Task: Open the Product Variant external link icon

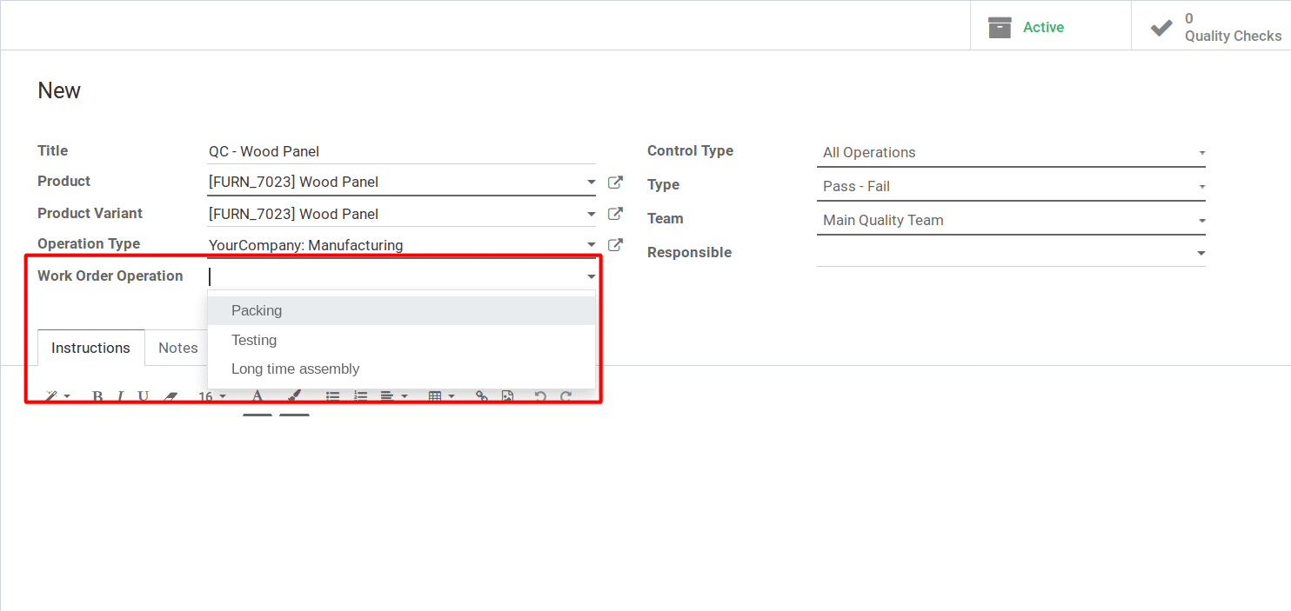Action: click(x=615, y=214)
